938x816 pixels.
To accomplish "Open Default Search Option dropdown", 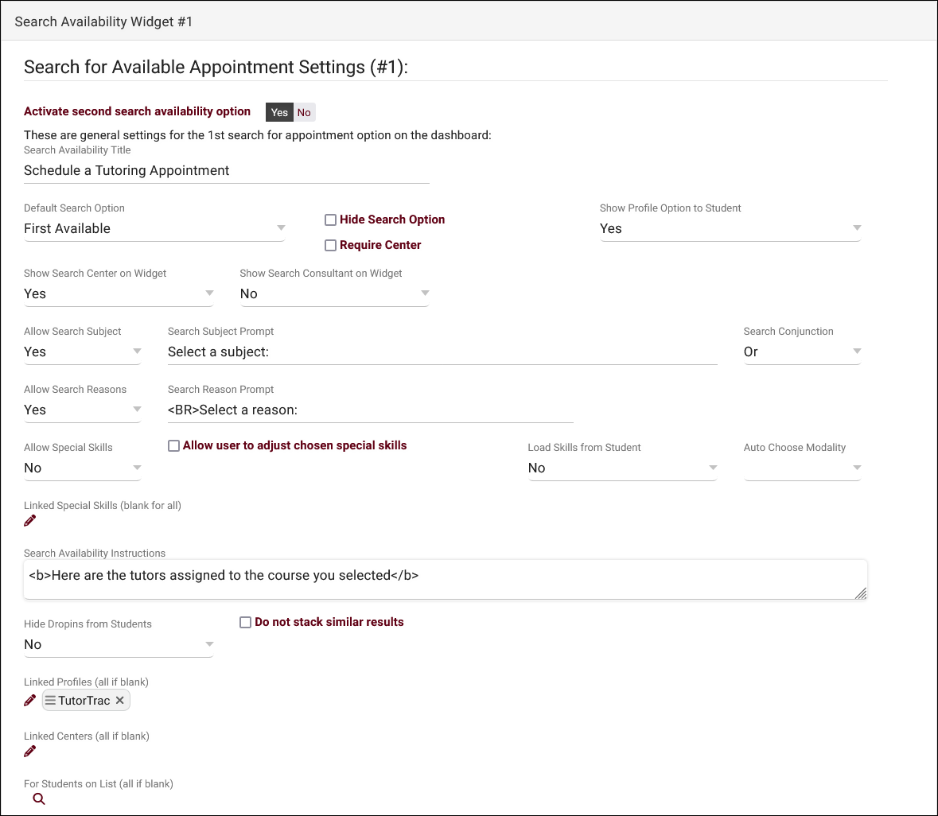I will 154,229.
